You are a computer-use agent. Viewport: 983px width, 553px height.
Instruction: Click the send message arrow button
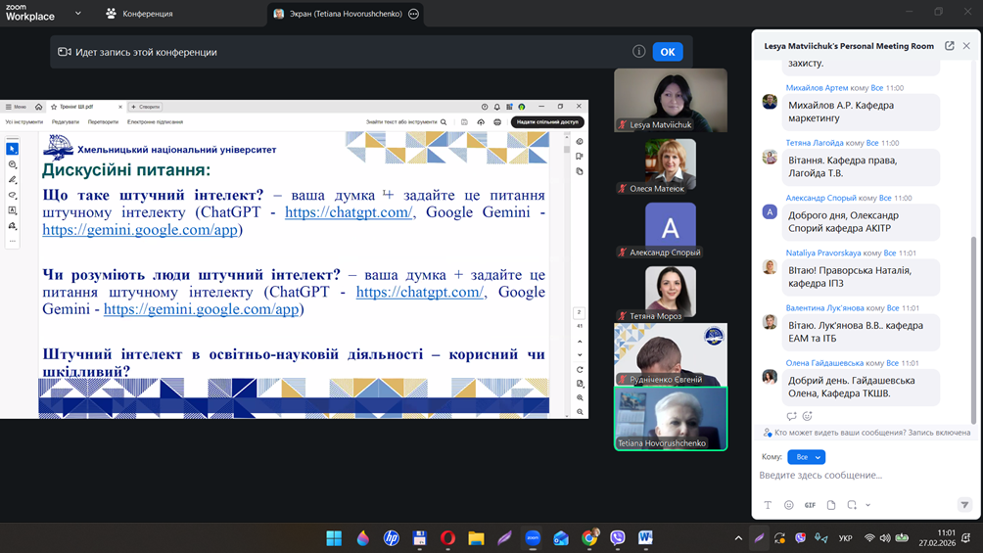pyautogui.click(x=964, y=505)
